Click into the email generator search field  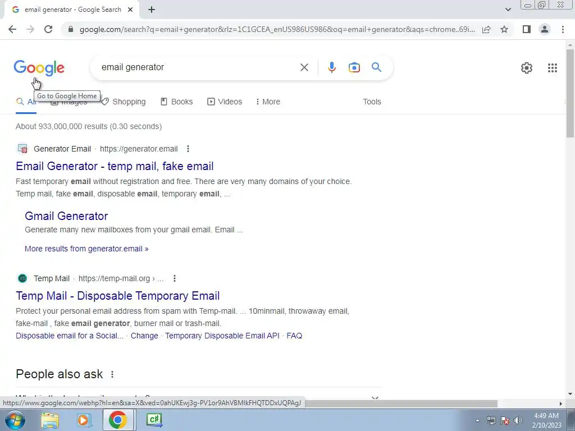(x=198, y=67)
